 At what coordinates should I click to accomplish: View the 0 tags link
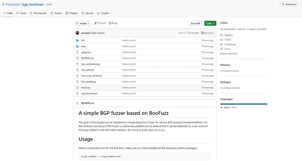pyautogui.click(x=113, y=23)
